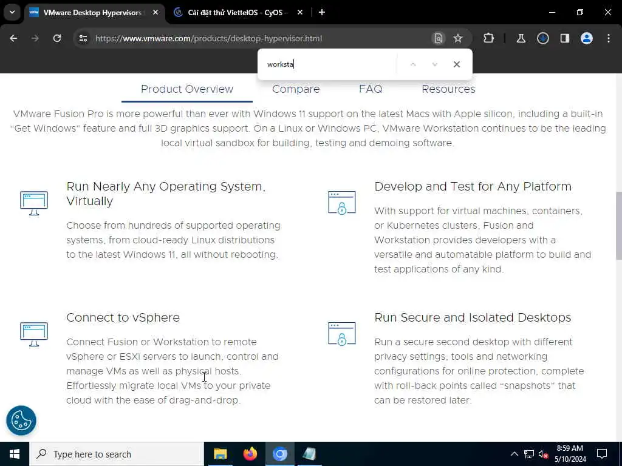The width and height of the screenshot is (622, 466).
Task: Open the tab search dropdown arrow
Action: pyautogui.click(x=12, y=12)
